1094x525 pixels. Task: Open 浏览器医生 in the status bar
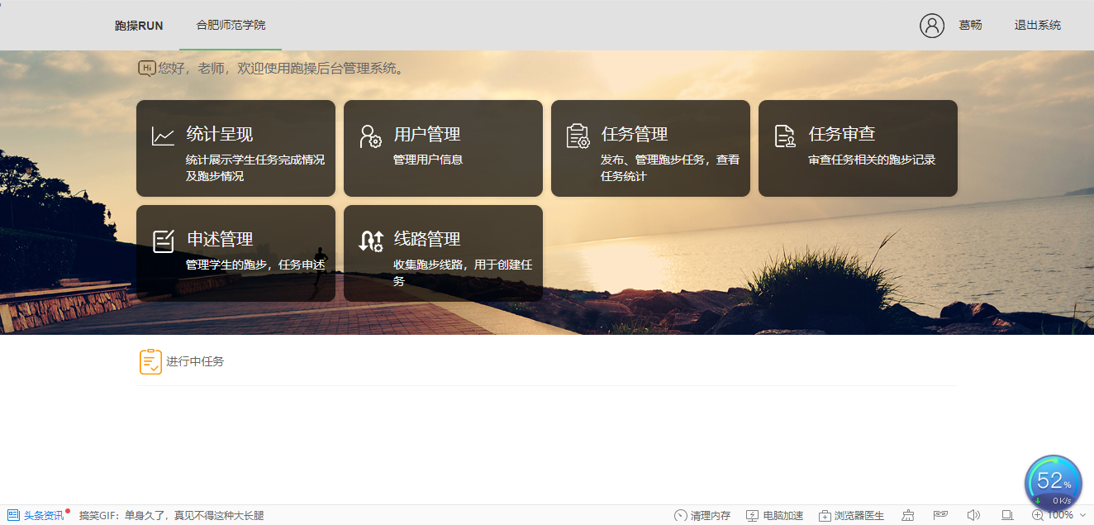tap(851, 515)
